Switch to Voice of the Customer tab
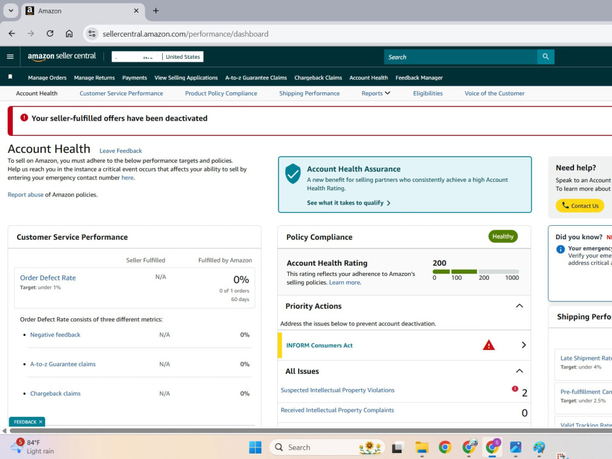Image resolution: width=612 pixels, height=459 pixels. 494,93
